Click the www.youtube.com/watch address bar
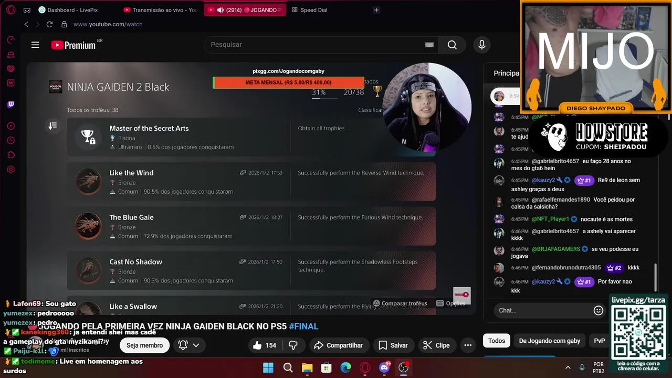The height and width of the screenshot is (378, 672). (x=108, y=24)
